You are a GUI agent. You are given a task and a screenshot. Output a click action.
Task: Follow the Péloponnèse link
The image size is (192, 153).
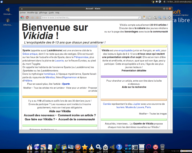pyautogui.click(x=81, y=57)
